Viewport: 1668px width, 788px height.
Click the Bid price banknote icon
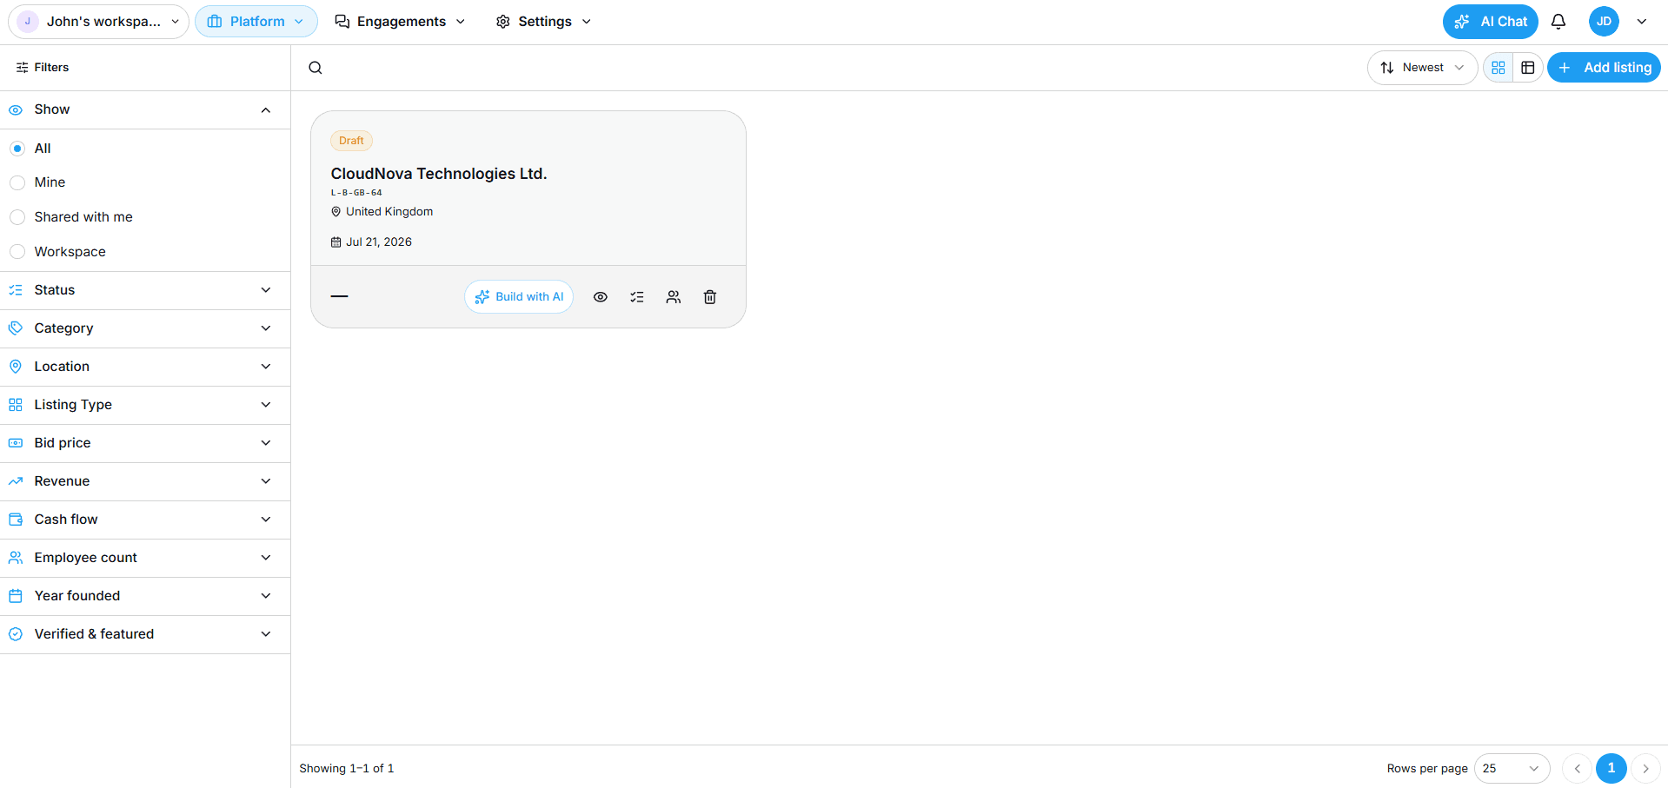point(16,443)
